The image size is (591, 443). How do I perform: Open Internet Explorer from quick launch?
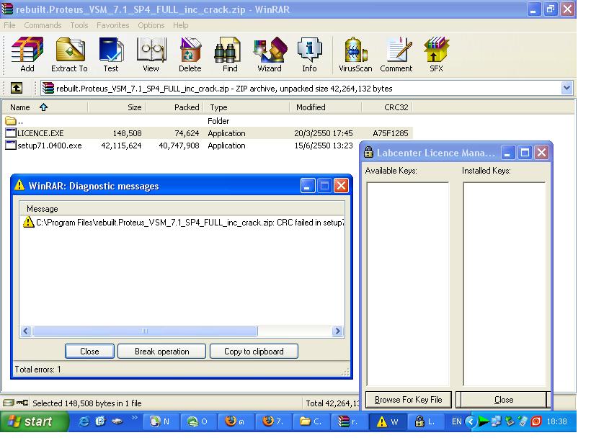84,421
